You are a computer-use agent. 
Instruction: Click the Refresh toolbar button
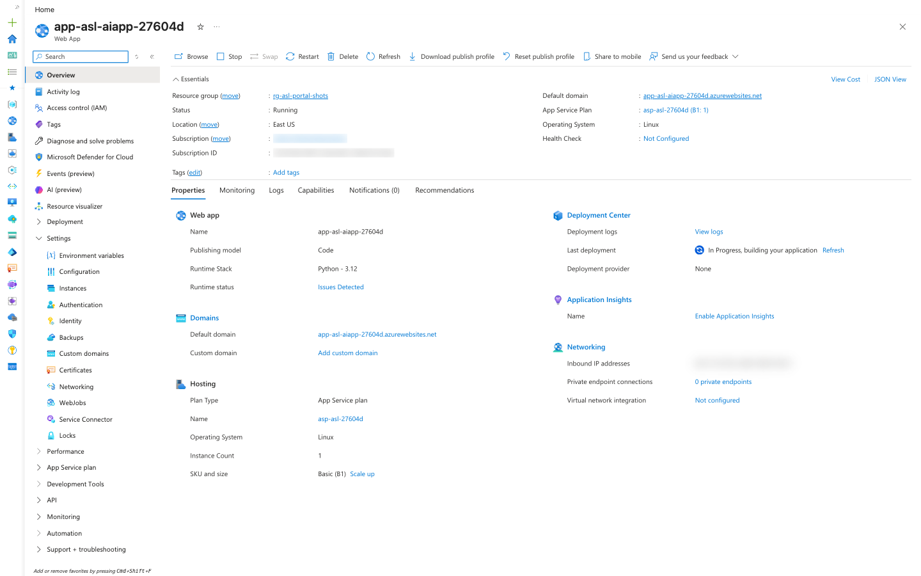pyautogui.click(x=383, y=56)
